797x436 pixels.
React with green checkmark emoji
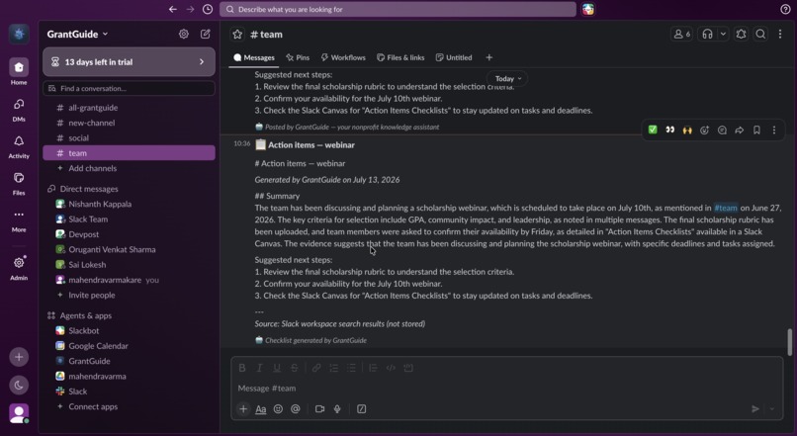point(653,131)
